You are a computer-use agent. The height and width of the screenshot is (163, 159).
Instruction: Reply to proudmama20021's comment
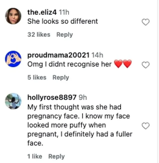coord(61,78)
